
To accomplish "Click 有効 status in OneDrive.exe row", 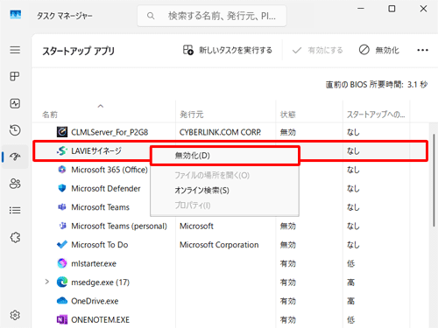I will point(288,301).
